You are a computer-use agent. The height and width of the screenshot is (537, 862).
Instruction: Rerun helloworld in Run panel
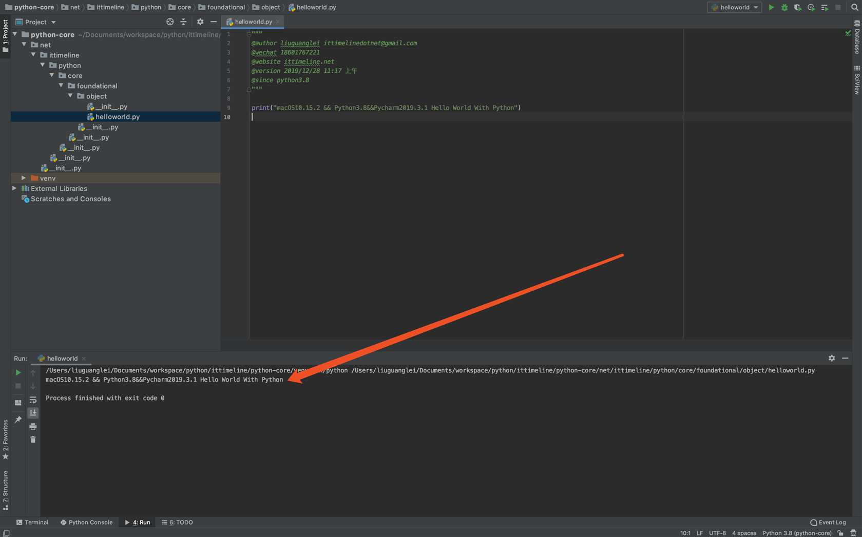point(18,372)
